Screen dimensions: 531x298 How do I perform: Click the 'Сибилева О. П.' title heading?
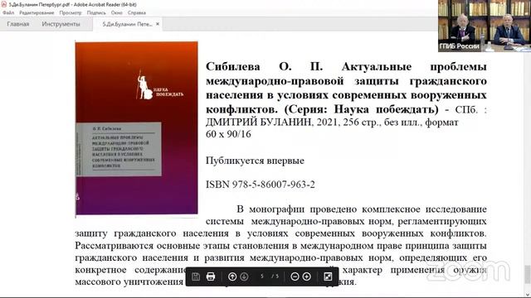(264, 66)
